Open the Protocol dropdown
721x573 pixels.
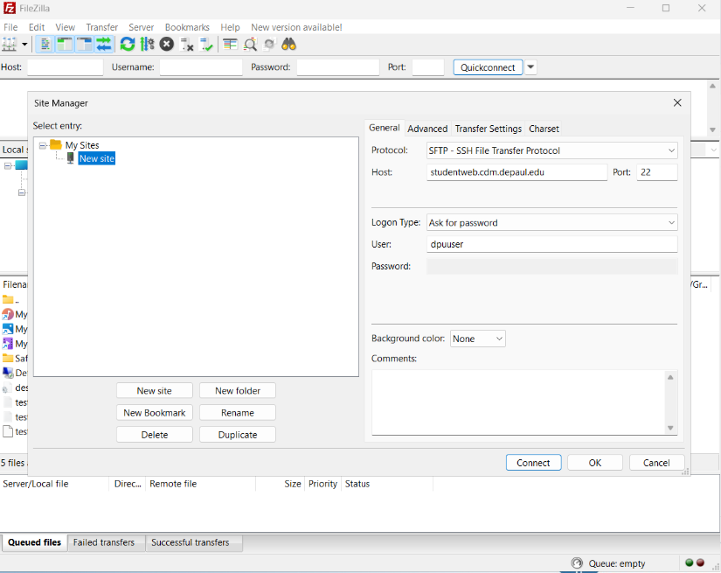click(x=551, y=150)
